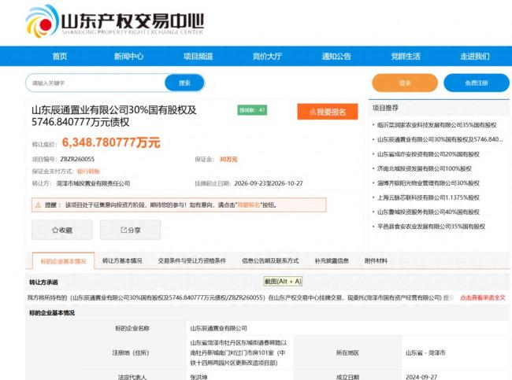Click 点击查看承诺全文 link

point(483,297)
